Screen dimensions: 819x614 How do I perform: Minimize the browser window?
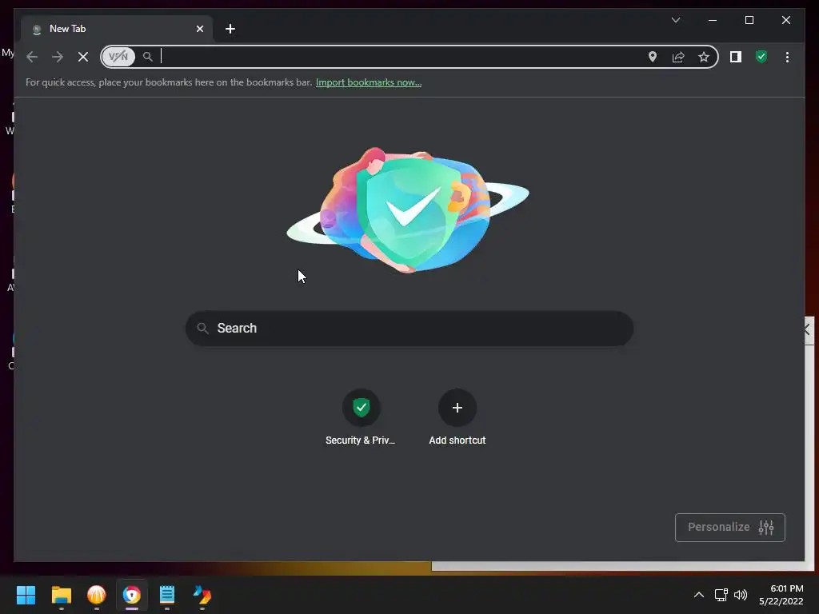tap(713, 20)
